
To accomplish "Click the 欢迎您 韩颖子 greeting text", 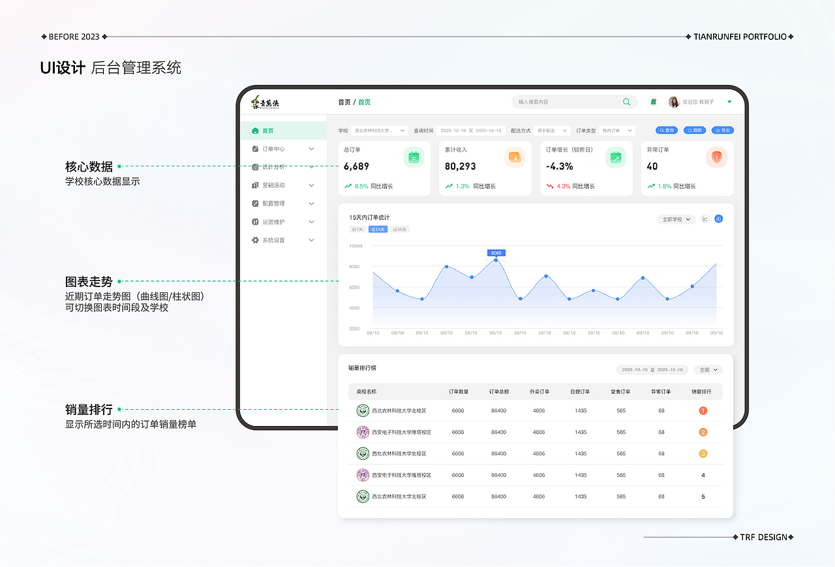I will (698, 102).
